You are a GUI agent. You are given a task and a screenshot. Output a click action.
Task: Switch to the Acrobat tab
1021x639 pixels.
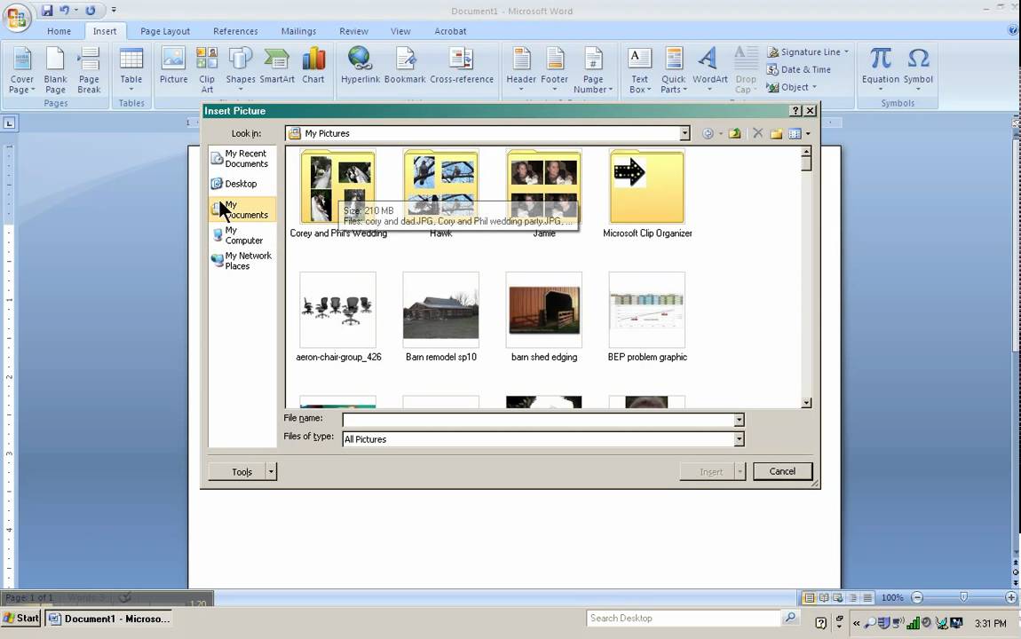pos(450,31)
